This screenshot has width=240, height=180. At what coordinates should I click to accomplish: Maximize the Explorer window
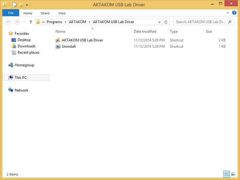[220, 4]
